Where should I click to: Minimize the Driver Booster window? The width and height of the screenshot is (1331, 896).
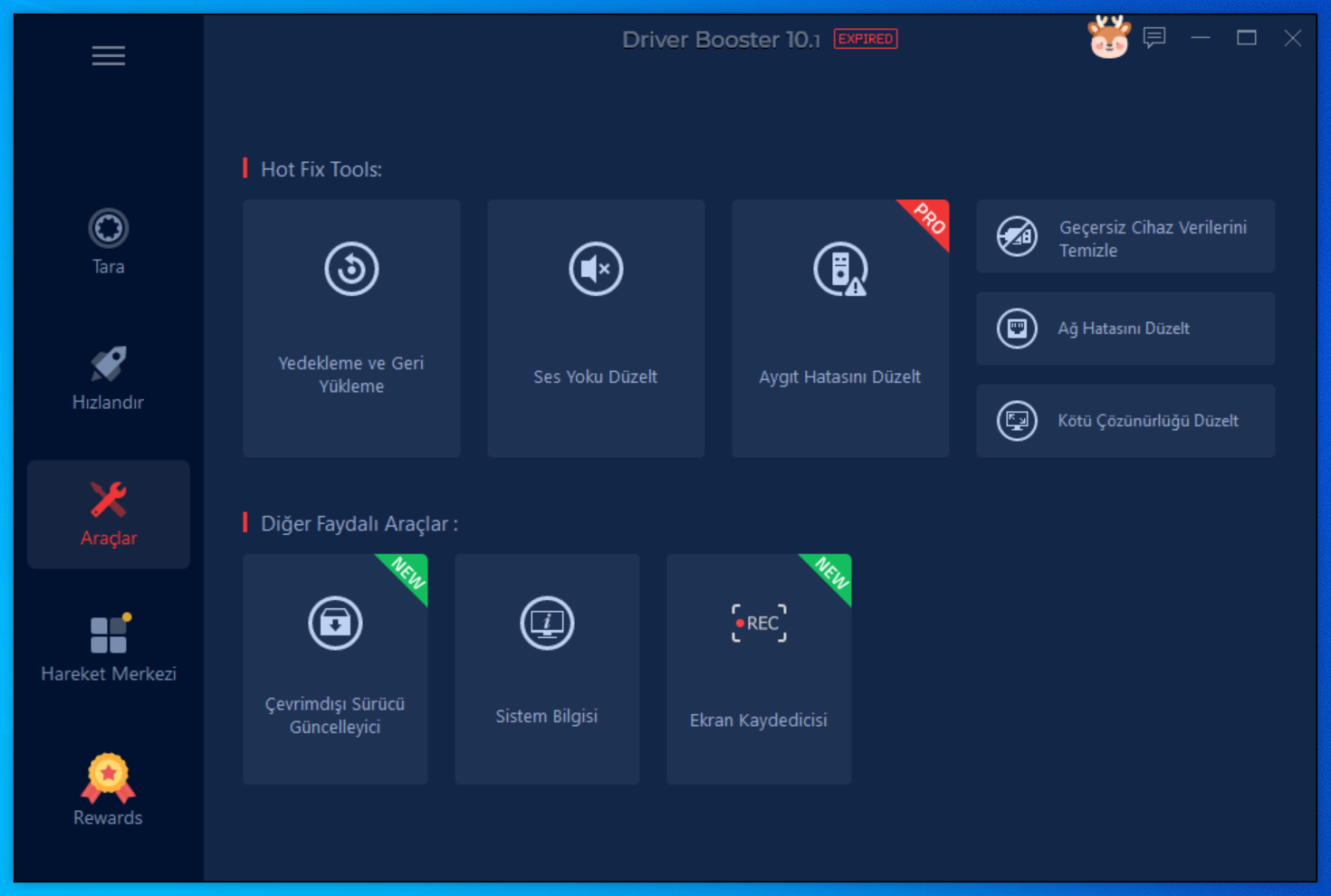[1201, 38]
